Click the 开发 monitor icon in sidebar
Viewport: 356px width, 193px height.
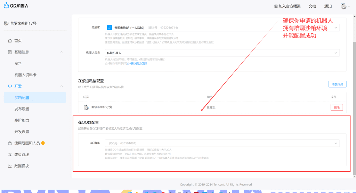(10, 86)
